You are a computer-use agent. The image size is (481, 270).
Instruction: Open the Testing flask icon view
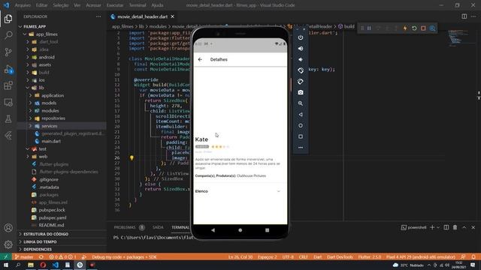click(8, 119)
